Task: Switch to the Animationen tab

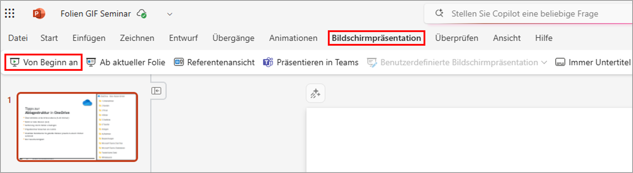Action: point(293,38)
